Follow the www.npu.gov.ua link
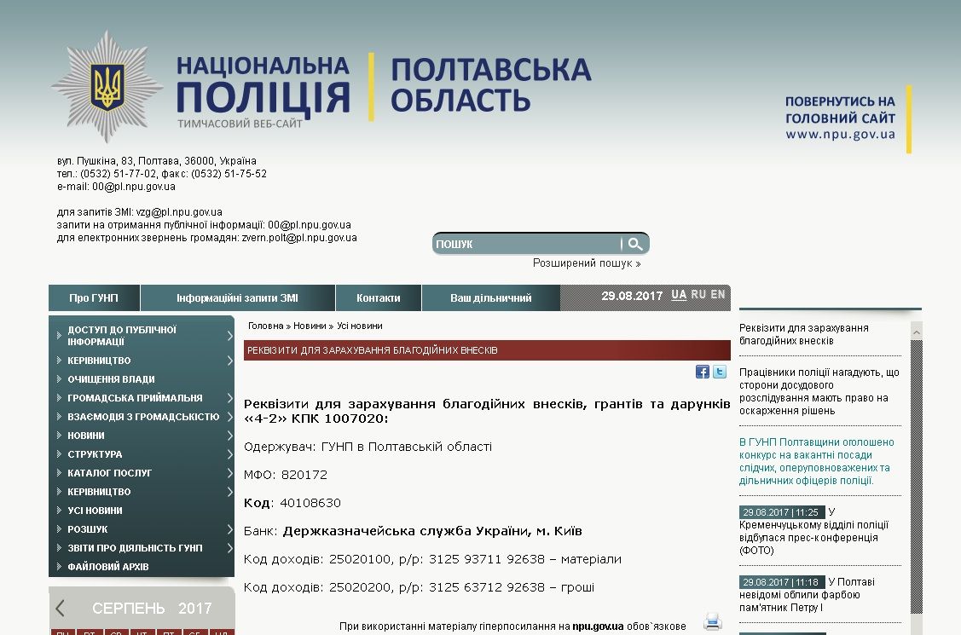 (x=840, y=133)
